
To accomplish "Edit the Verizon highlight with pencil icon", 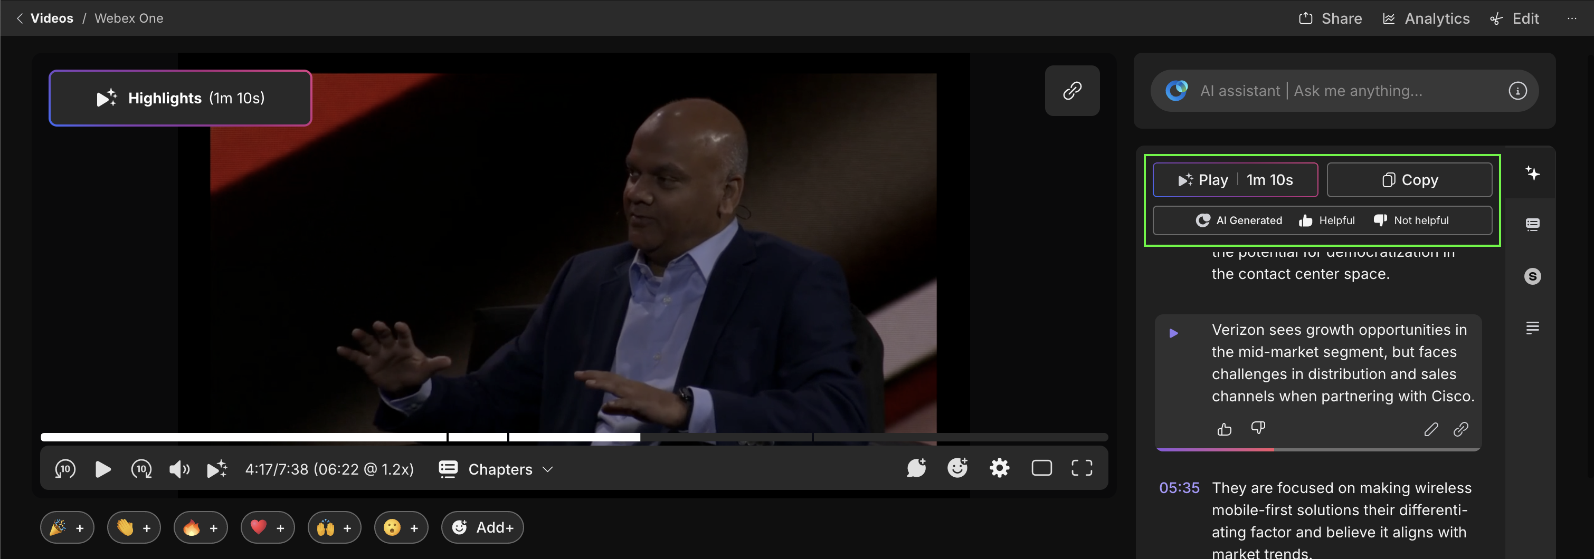I will coord(1430,429).
